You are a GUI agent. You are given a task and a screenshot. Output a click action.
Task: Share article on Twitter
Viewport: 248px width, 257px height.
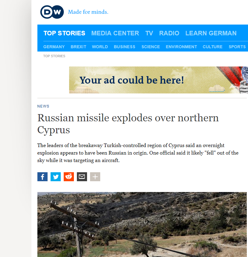pyautogui.click(x=56, y=177)
